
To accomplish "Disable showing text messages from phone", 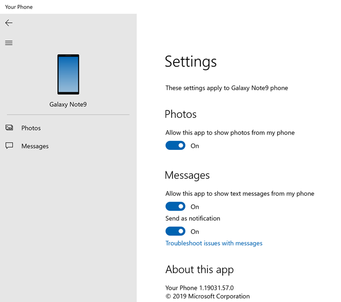I will pyautogui.click(x=175, y=206).
